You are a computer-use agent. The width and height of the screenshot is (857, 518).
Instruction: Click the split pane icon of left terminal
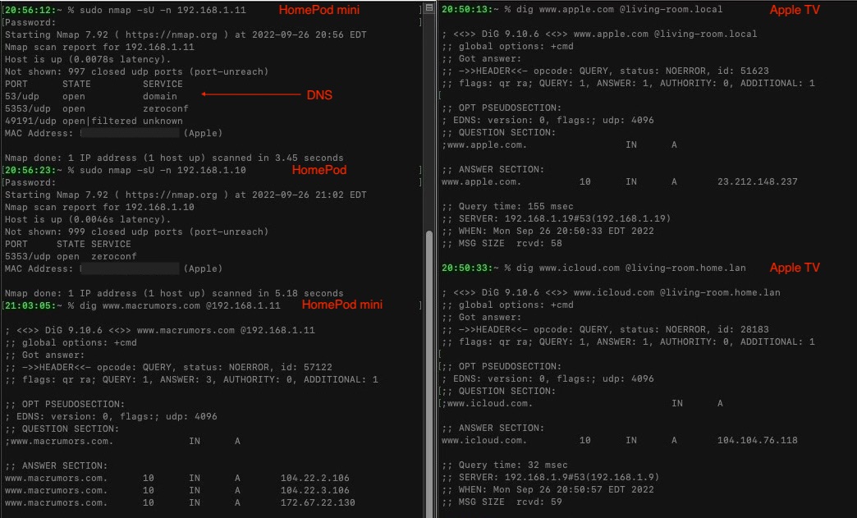tap(429, 7)
